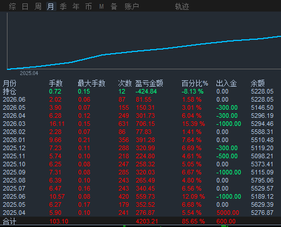Click the 余额 column header

pos(258,83)
